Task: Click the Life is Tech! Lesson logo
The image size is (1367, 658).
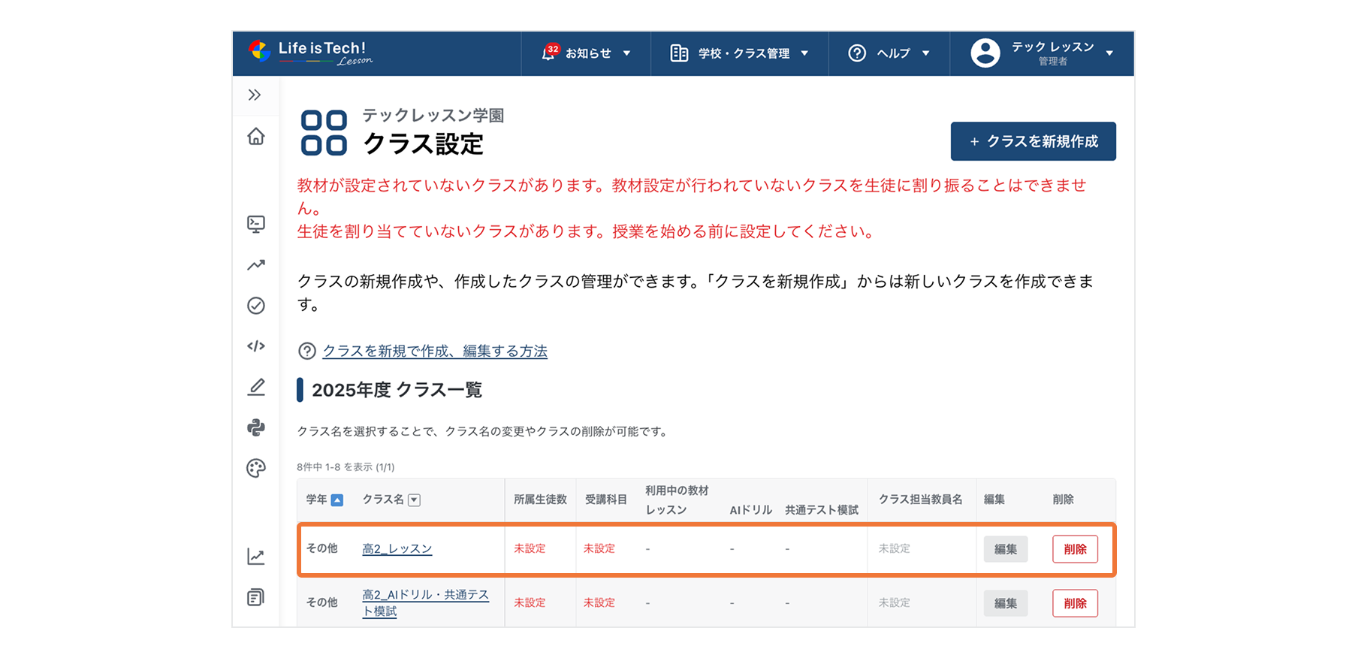Action: [x=310, y=53]
